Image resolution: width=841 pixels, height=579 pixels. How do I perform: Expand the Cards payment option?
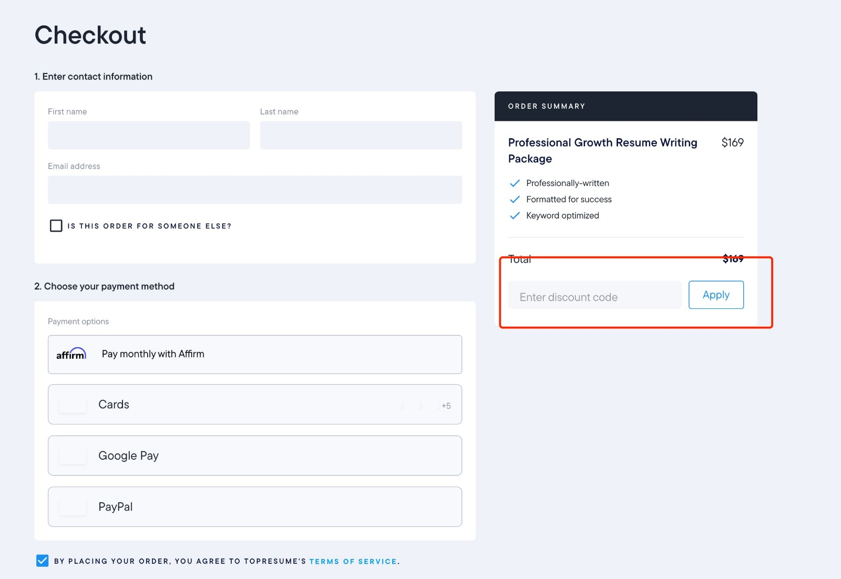255,405
